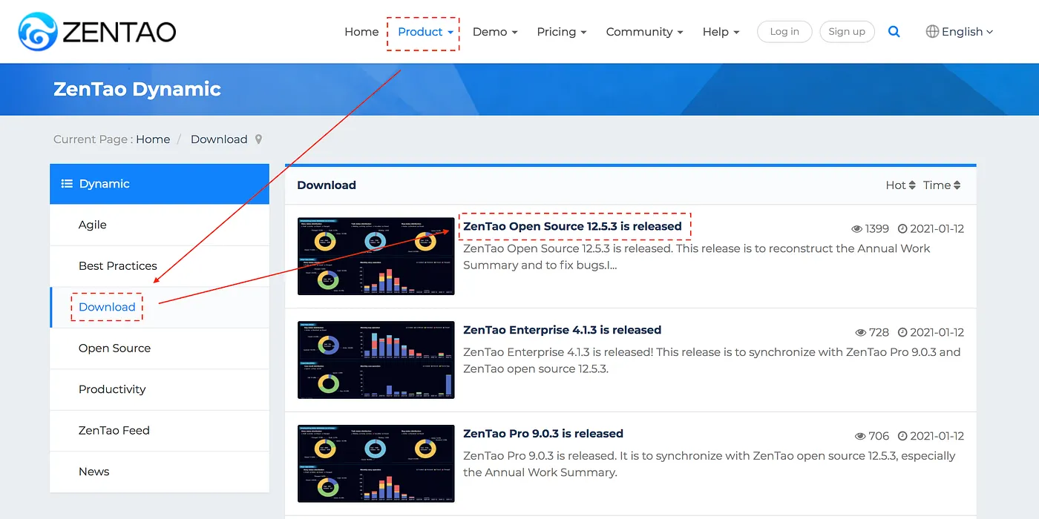This screenshot has height=519, width=1039.
Task: Click the ZenTao logo
Action: [x=97, y=31]
